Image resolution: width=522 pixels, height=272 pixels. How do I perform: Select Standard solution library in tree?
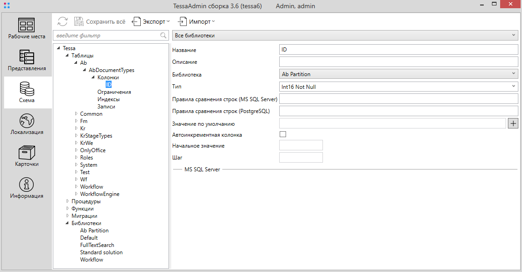[101, 252]
